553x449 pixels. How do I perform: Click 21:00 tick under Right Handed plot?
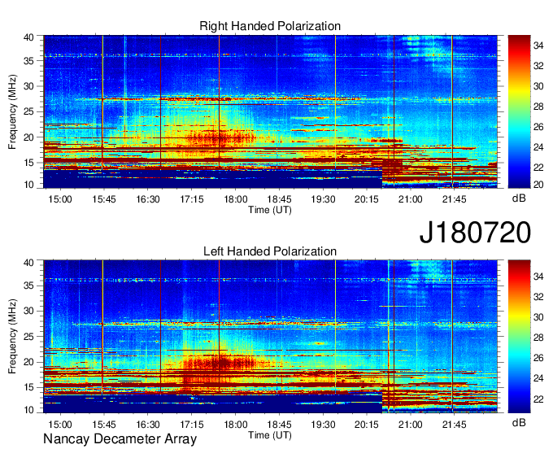[410, 199]
